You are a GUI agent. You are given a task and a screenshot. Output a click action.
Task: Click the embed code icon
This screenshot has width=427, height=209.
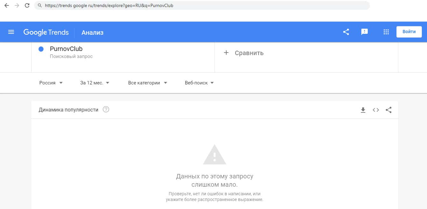tap(376, 110)
